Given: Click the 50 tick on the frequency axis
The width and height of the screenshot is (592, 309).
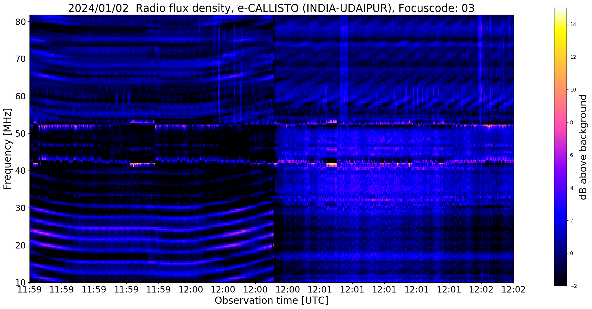Looking at the screenshot, I should click(21, 134).
